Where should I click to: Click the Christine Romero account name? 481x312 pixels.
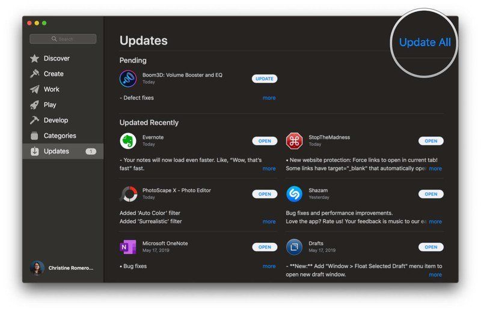(71, 268)
